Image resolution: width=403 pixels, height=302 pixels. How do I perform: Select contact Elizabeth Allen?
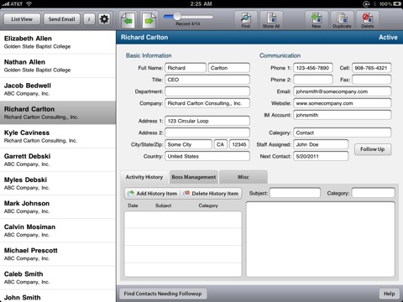pyautogui.click(x=58, y=42)
